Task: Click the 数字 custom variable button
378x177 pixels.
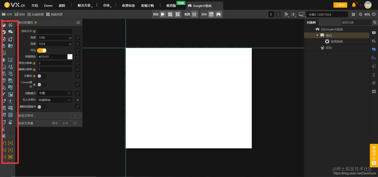Action: click(x=55, y=123)
